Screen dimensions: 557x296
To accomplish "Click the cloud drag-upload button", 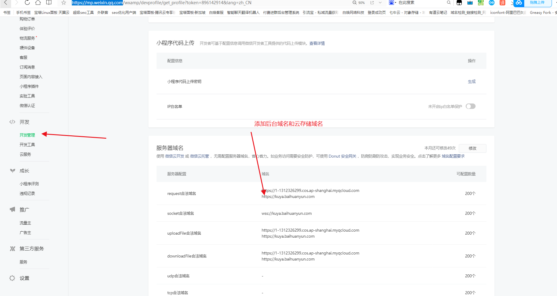I will [532, 3].
